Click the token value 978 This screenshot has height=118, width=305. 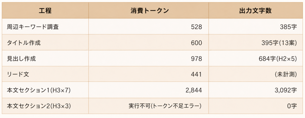pos(197,58)
